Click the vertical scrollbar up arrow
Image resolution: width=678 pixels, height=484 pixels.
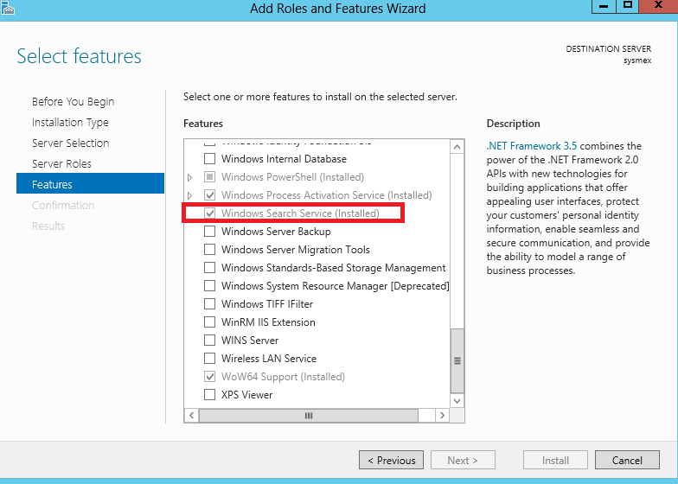click(x=457, y=148)
